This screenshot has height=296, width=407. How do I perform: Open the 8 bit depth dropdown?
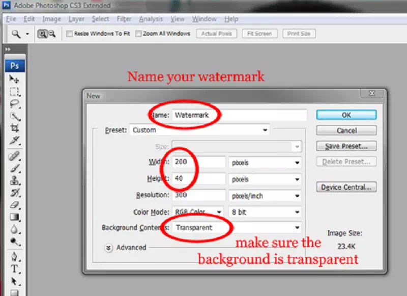click(x=265, y=212)
